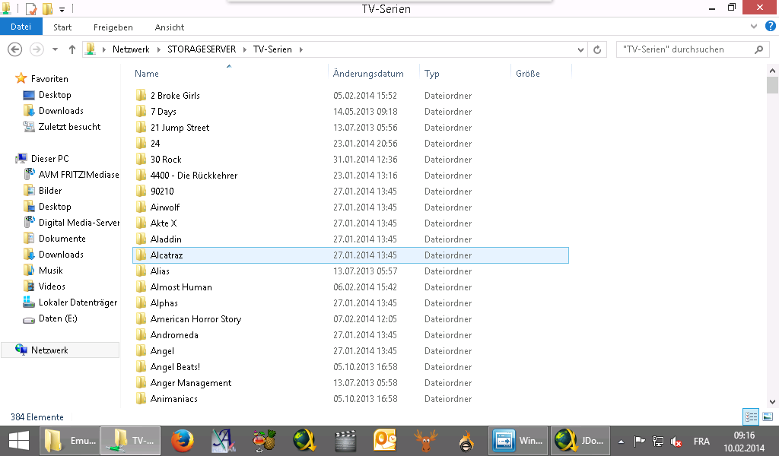Open the moose icon app in taskbar
The image size is (779, 456).
pos(426,441)
